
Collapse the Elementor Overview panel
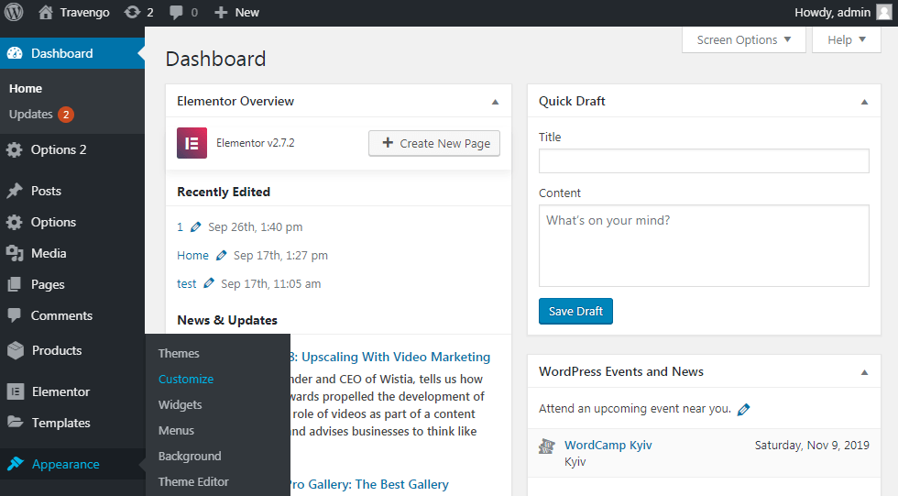pyautogui.click(x=496, y=102)
